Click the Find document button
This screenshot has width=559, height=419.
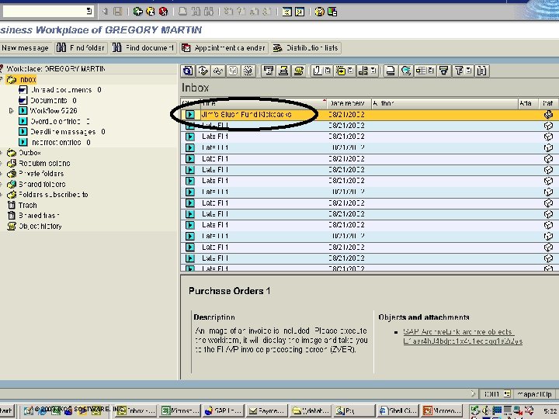[x=144, y=48]
